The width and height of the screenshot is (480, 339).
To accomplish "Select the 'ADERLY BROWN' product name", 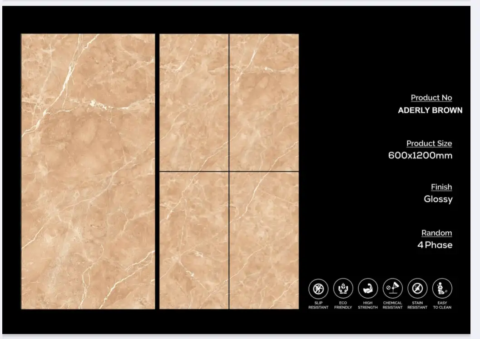I will coord(430,110).
